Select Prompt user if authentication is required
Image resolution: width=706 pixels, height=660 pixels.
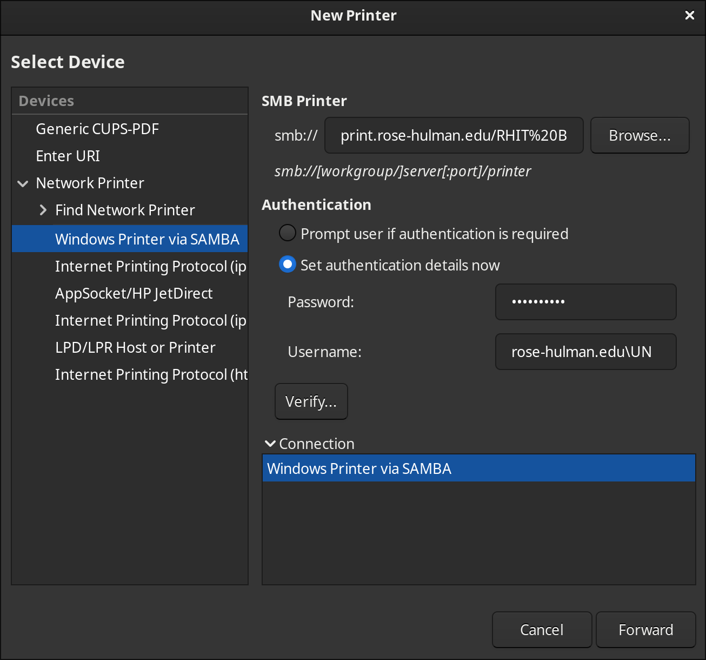[x=287, y=233]
